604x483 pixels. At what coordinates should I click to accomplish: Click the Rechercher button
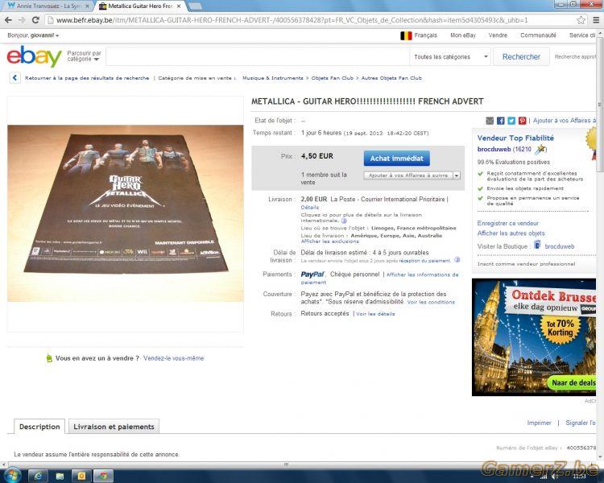(x=521, y=56)
